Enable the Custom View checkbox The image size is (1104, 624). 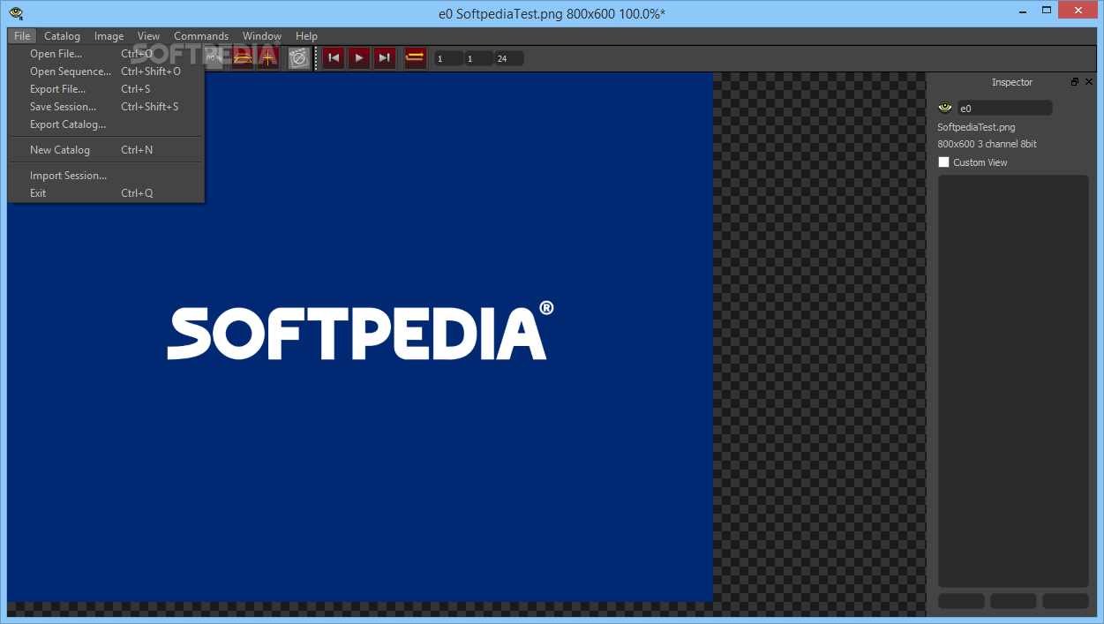943,162
